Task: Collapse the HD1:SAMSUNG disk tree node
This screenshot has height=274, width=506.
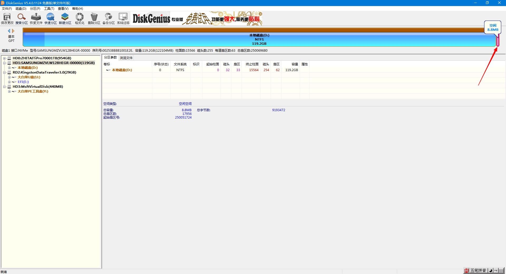Action: pyautogui.click(x=4, y=63)
